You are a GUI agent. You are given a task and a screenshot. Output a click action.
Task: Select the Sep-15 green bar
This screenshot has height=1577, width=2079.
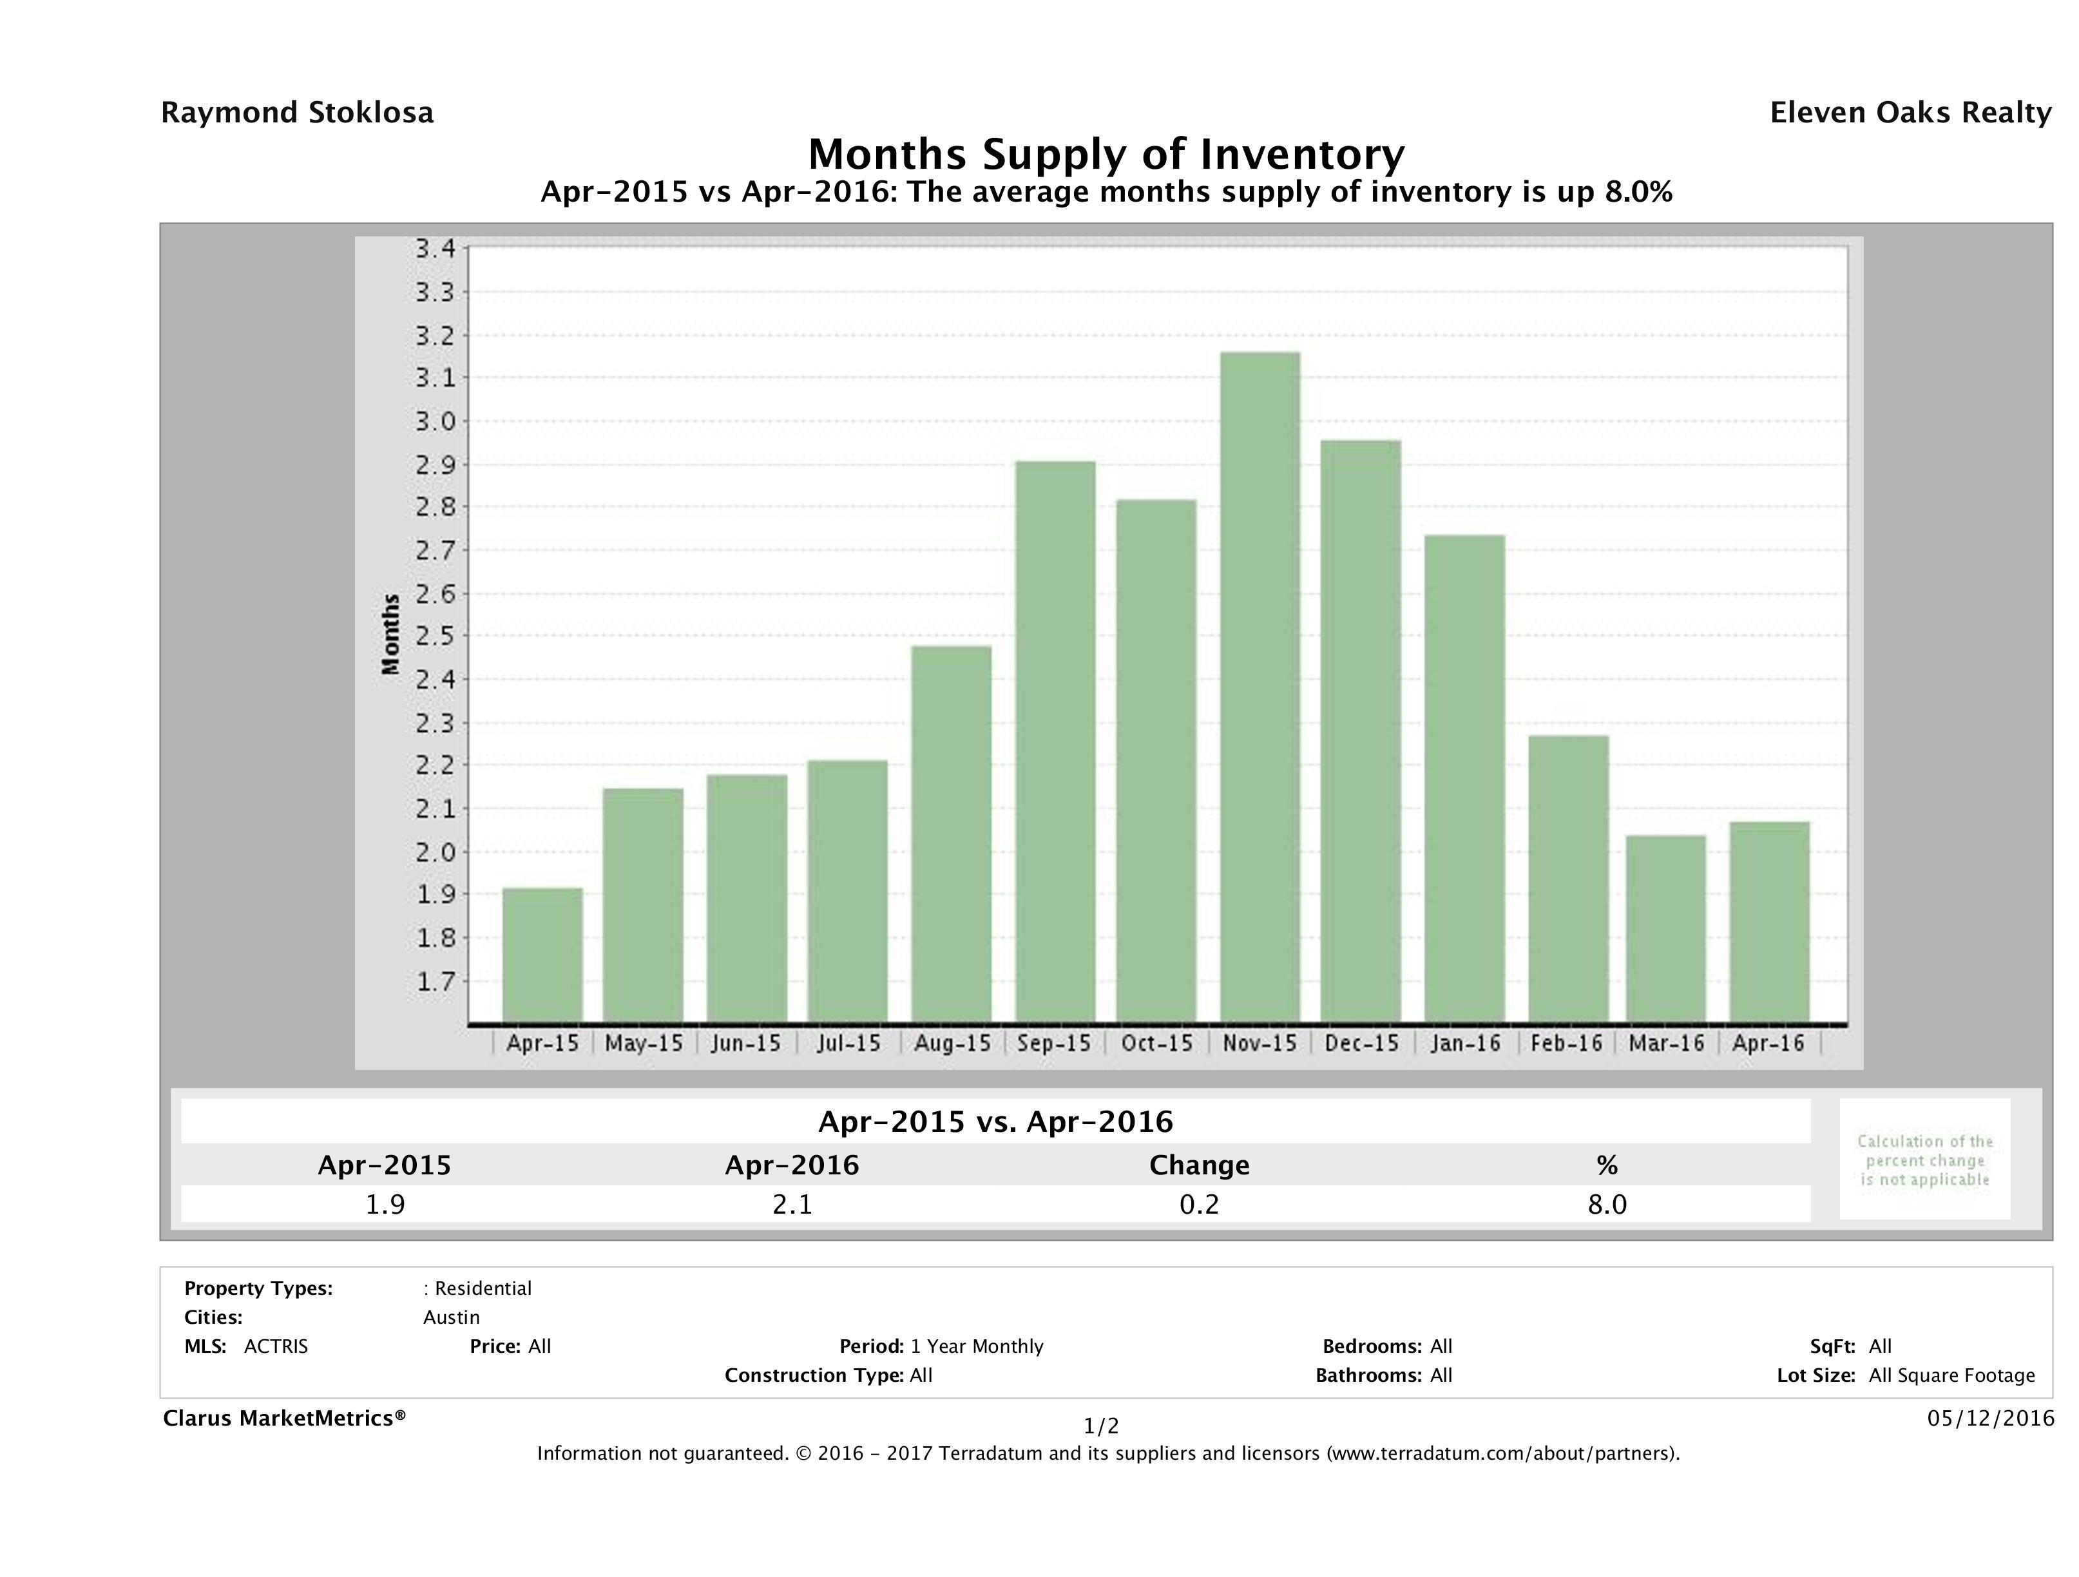tap(1055, 741)
